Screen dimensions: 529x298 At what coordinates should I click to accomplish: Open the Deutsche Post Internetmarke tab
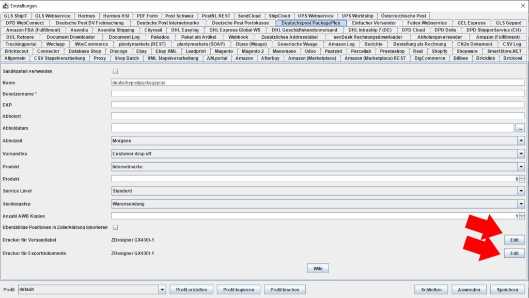[168, 23]
